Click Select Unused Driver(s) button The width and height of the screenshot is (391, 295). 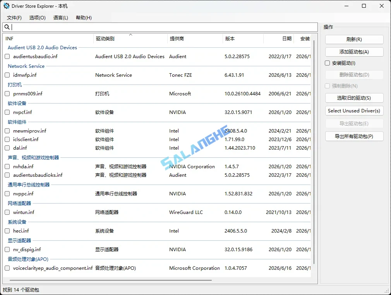pyautogui.click(x=354, y=111)
